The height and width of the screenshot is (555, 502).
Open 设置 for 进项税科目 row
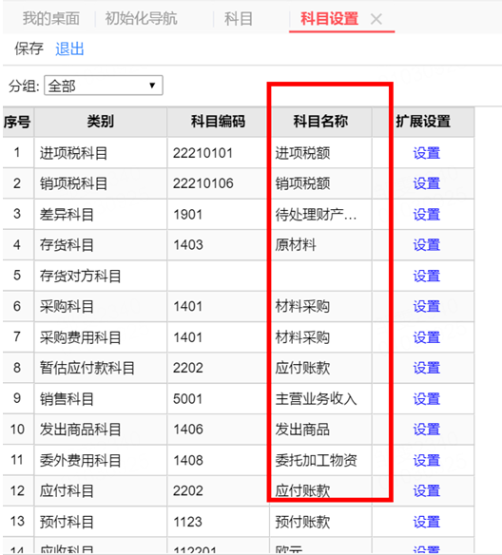coord(427,153)
